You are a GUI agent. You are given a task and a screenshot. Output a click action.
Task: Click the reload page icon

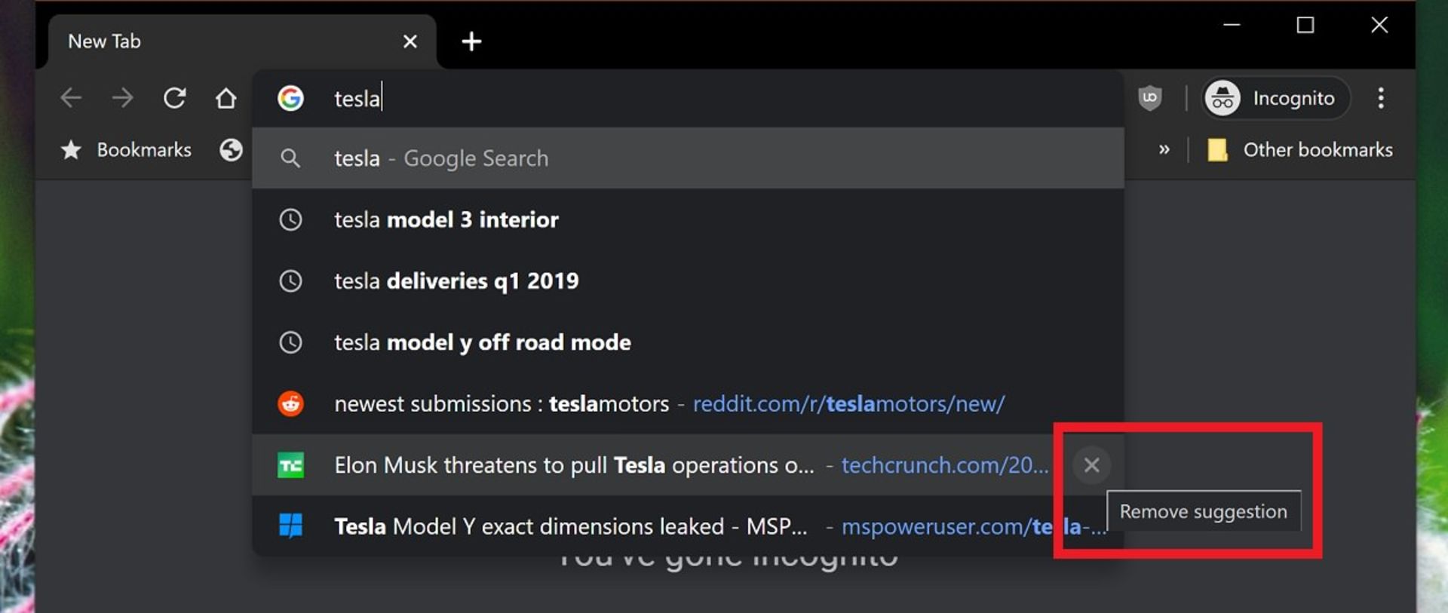[x=174, y=98]
